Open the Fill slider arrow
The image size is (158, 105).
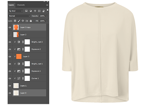[x=47, y=21]
